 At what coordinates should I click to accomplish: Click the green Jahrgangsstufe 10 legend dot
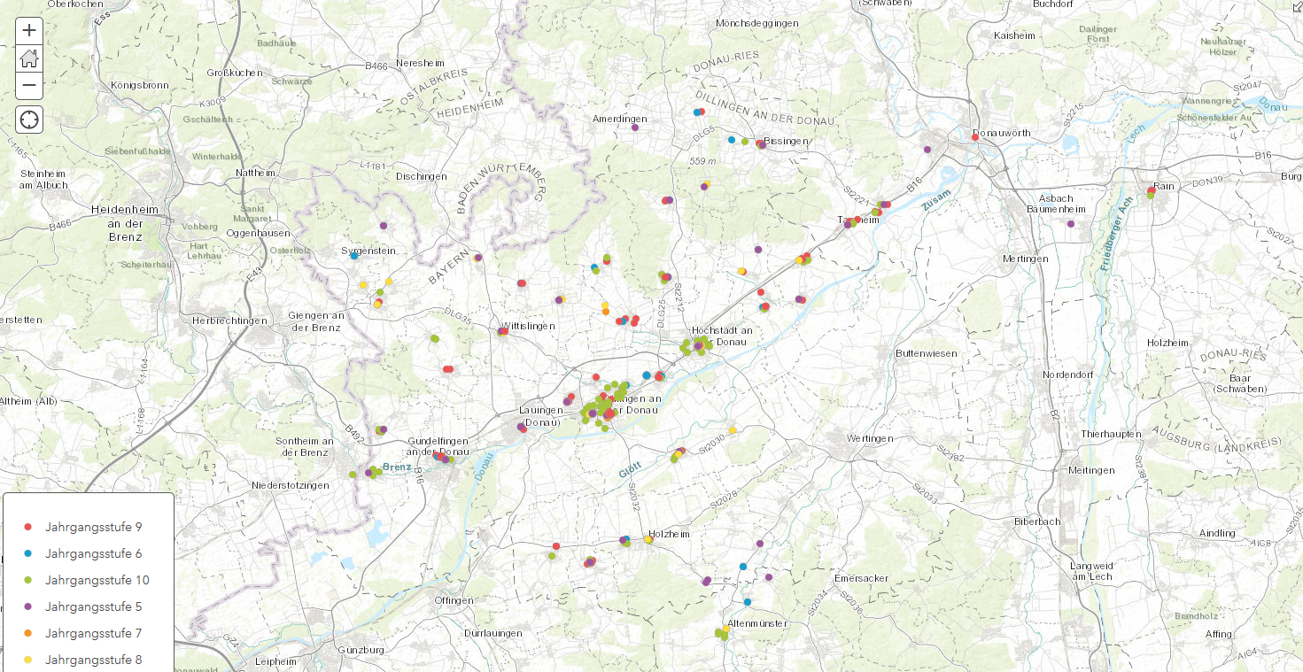(x=28, y=580)
